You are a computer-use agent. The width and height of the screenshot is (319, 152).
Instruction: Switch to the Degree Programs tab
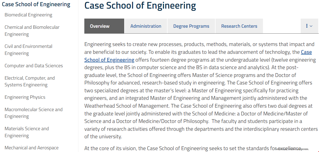tap(191, 26)
